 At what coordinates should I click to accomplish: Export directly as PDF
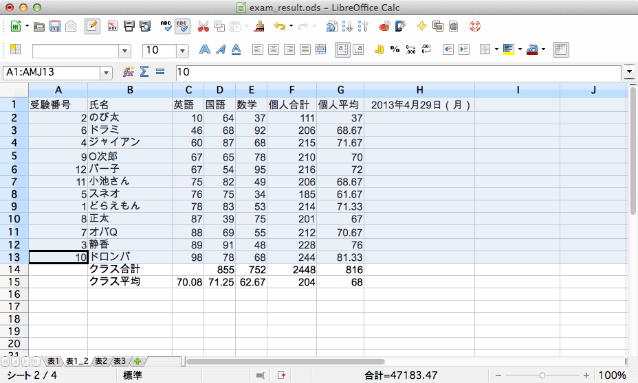(113, 27)
